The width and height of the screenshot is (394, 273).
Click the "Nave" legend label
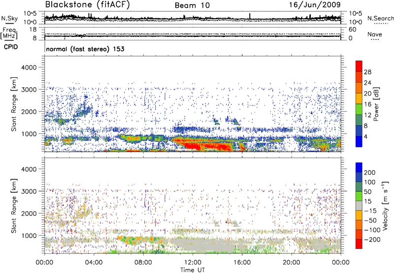click(375, 34)
